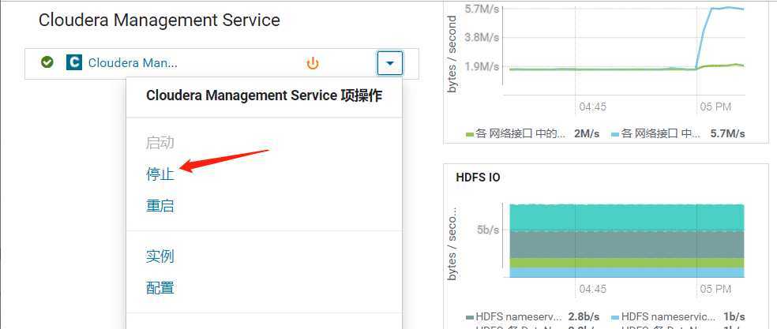Click the Cloudera 'C' service logo icon
This screenshot has height=329, width=777.
click(74, 62)
